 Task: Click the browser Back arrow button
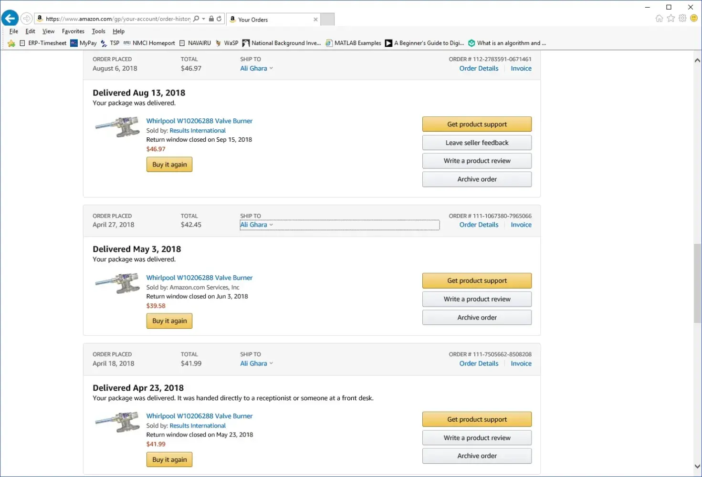click(10, 19)
